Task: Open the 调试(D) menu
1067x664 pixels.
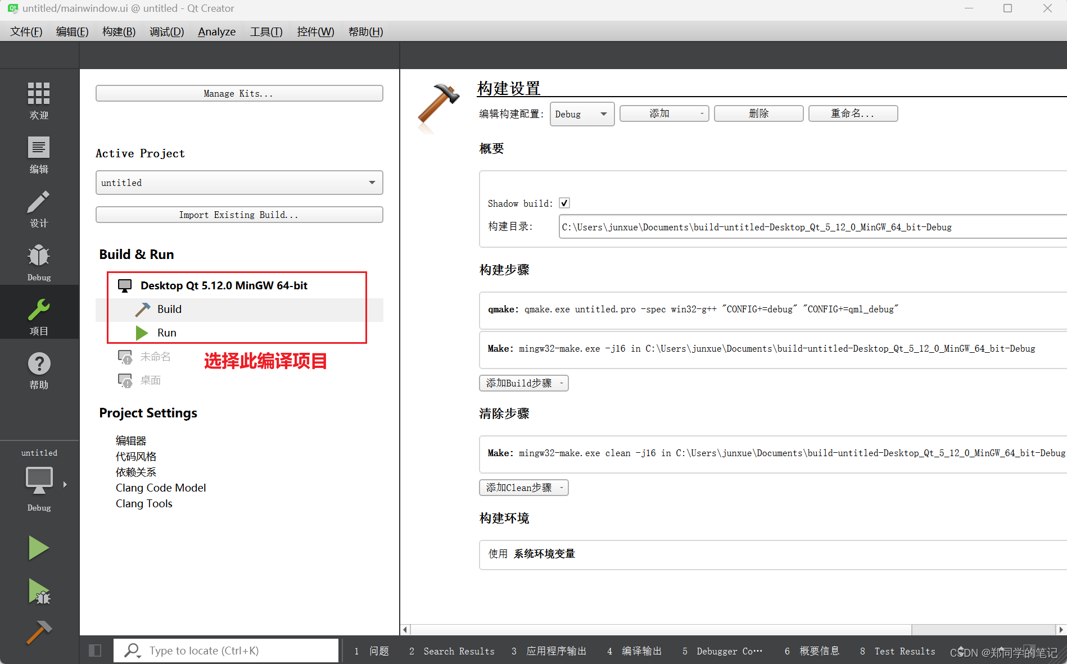Action: pos(166,31)
